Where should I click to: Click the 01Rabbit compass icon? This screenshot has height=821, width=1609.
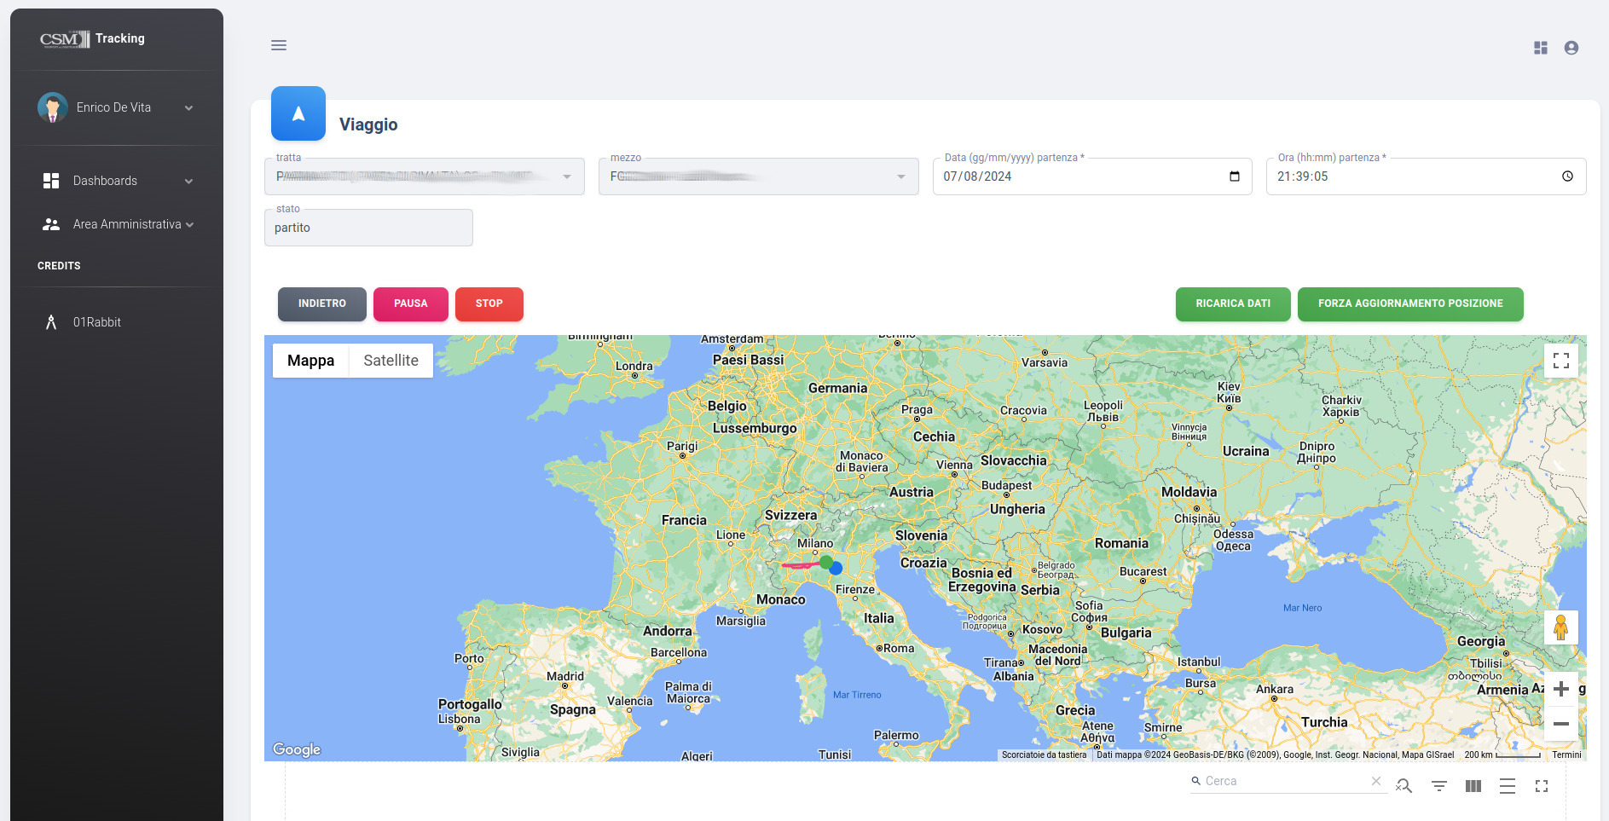[x=51, y=322]
